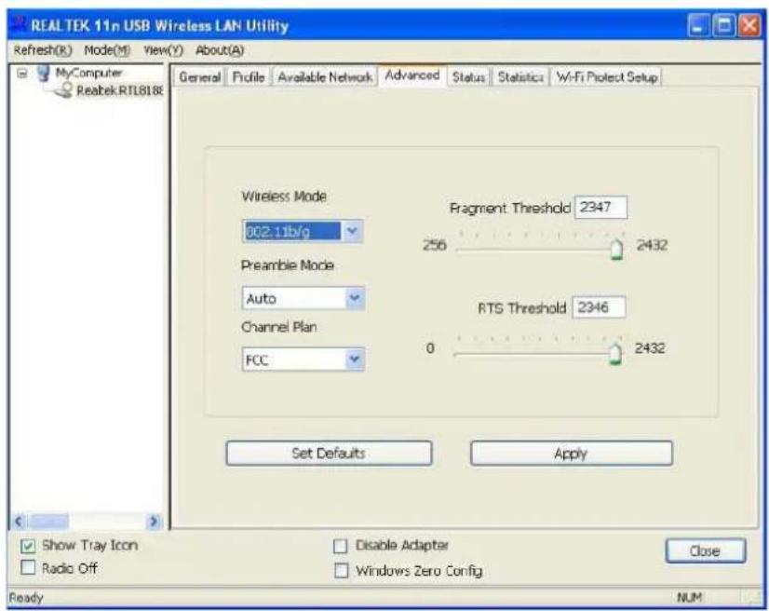Toggle the Show Tray Icon checkbox
Viewport: 769px width, 611px height.
28,546
